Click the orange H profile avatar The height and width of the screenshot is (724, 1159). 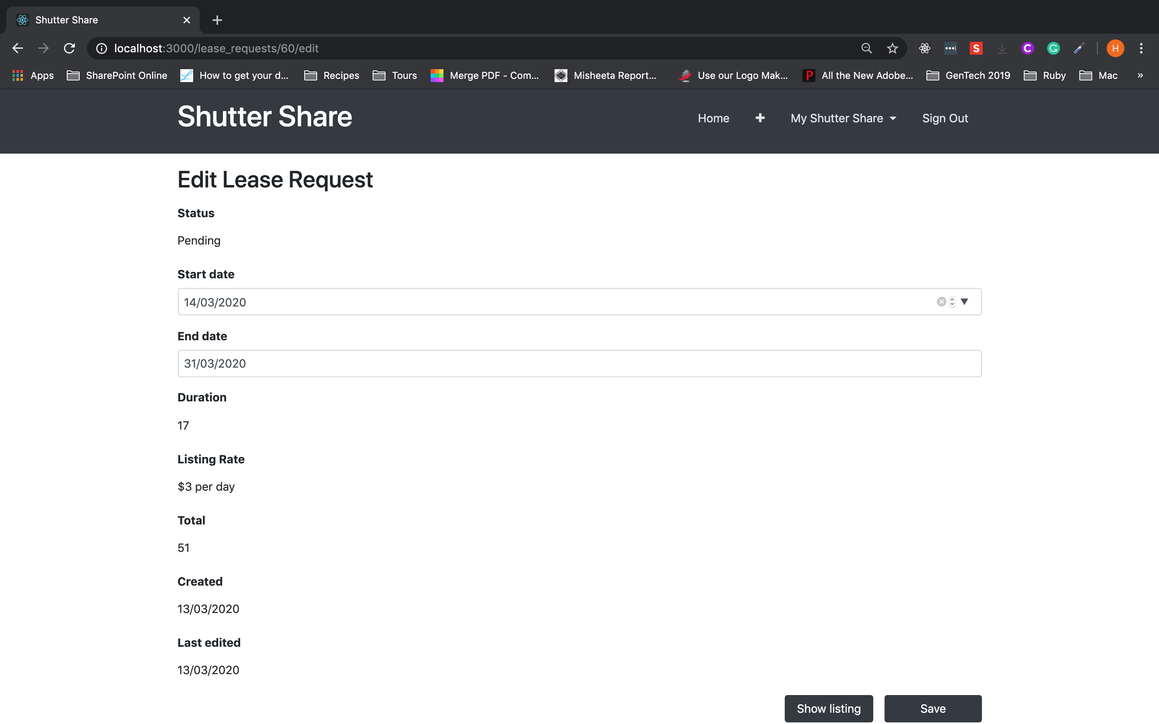(x=1115, y=48)
